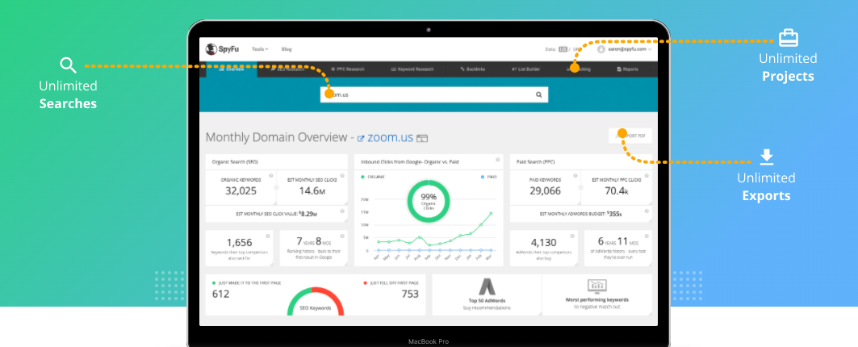Click the 29,066 paid keywords value
858x347 pixels.
click(545, 191)
